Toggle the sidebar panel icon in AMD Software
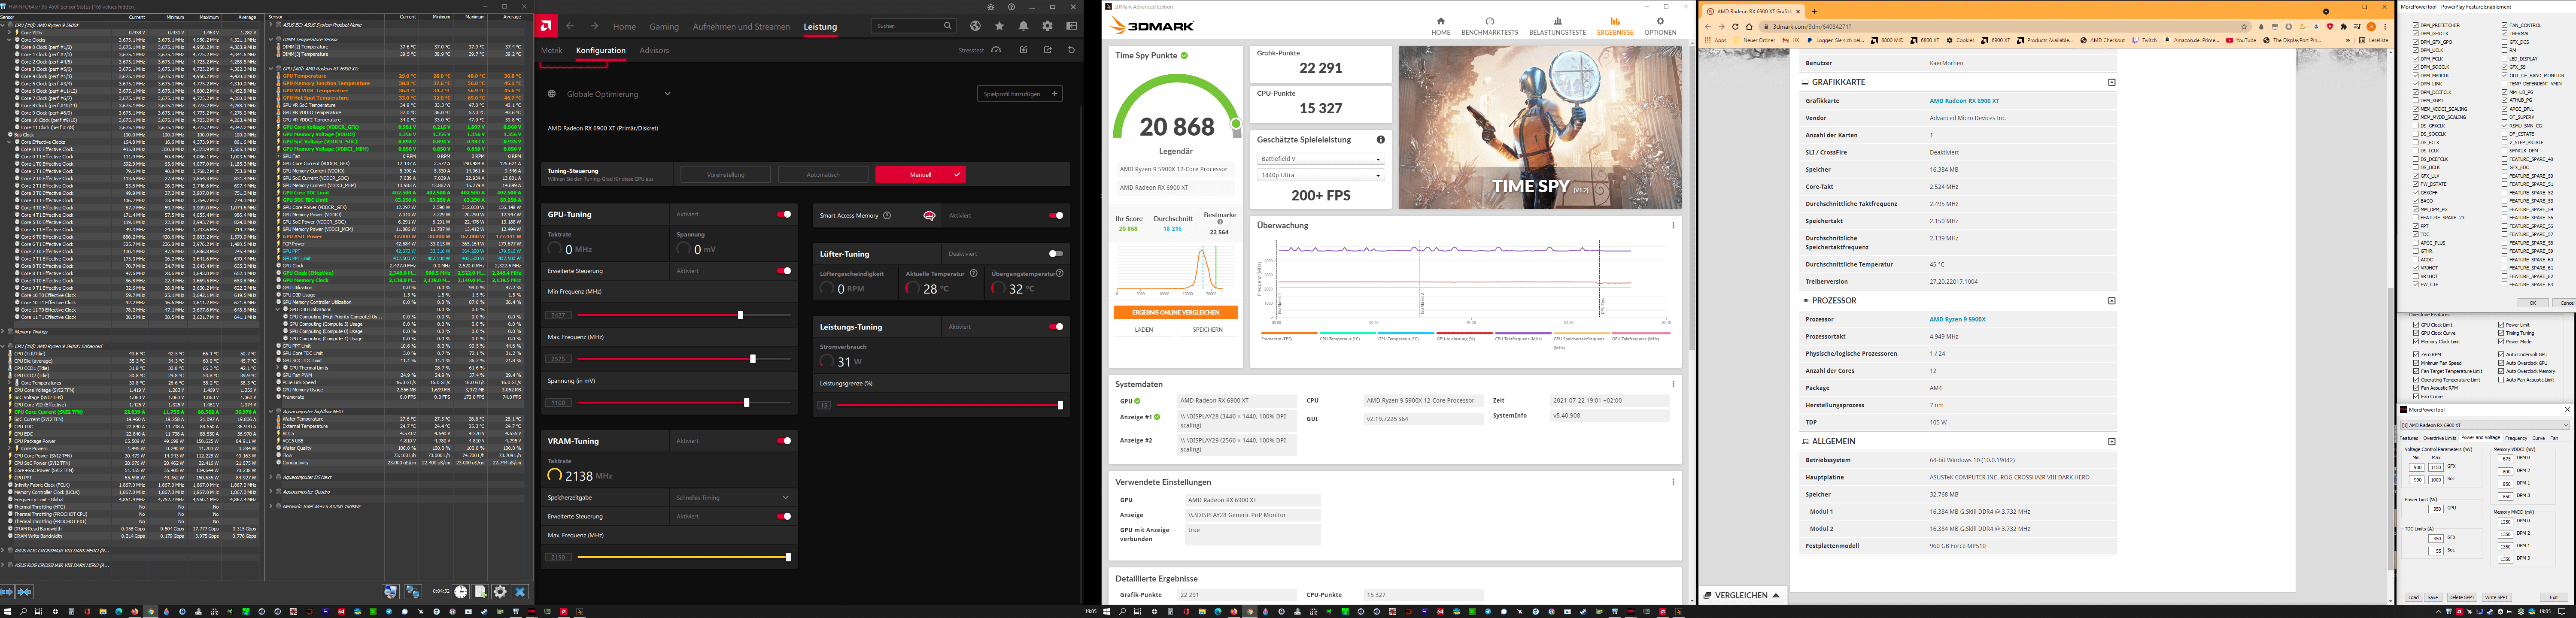 1071,26
